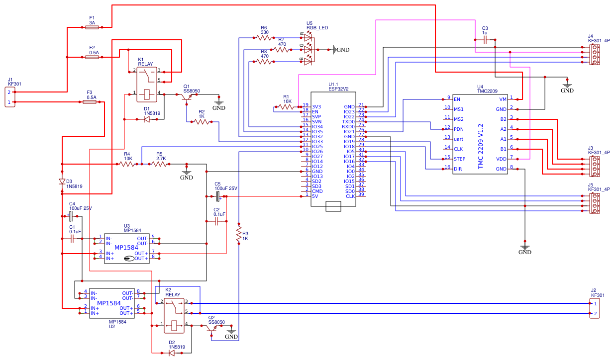Click the R4 resistor symbol

pos(127,164)
